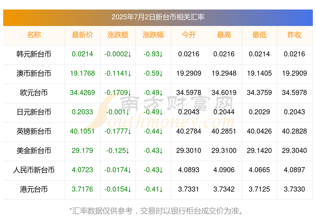Click the 最新价 column header
Viewport: 316px width, 221px height.
[82, 35]
